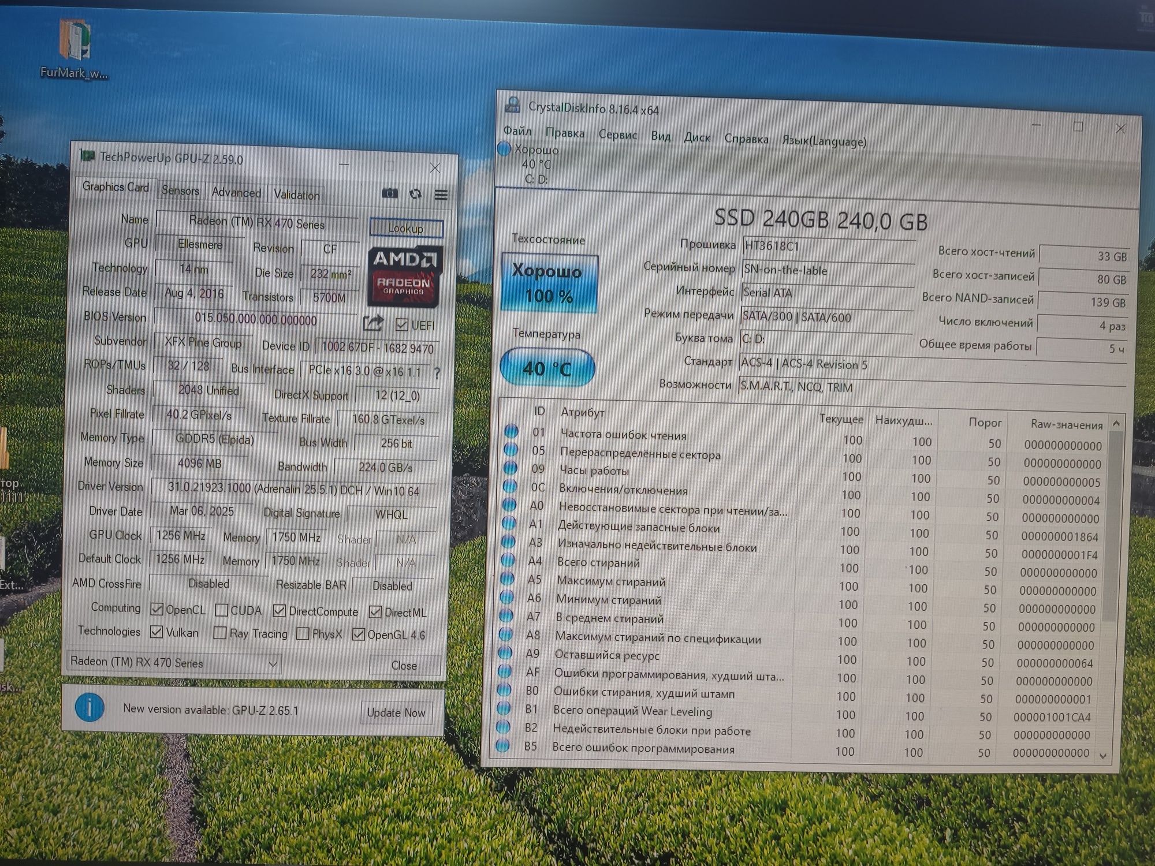Open the Radeon RX 470 Series GPU dropdown

[x=174, y=663]
